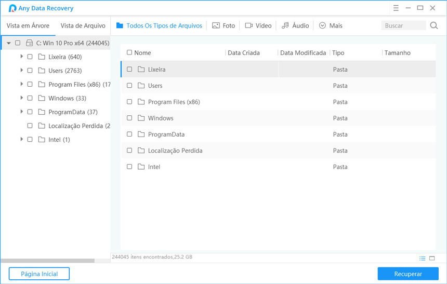Switch to Vista de Arquivo tab

pyautogui.click(x=83, y=25)
